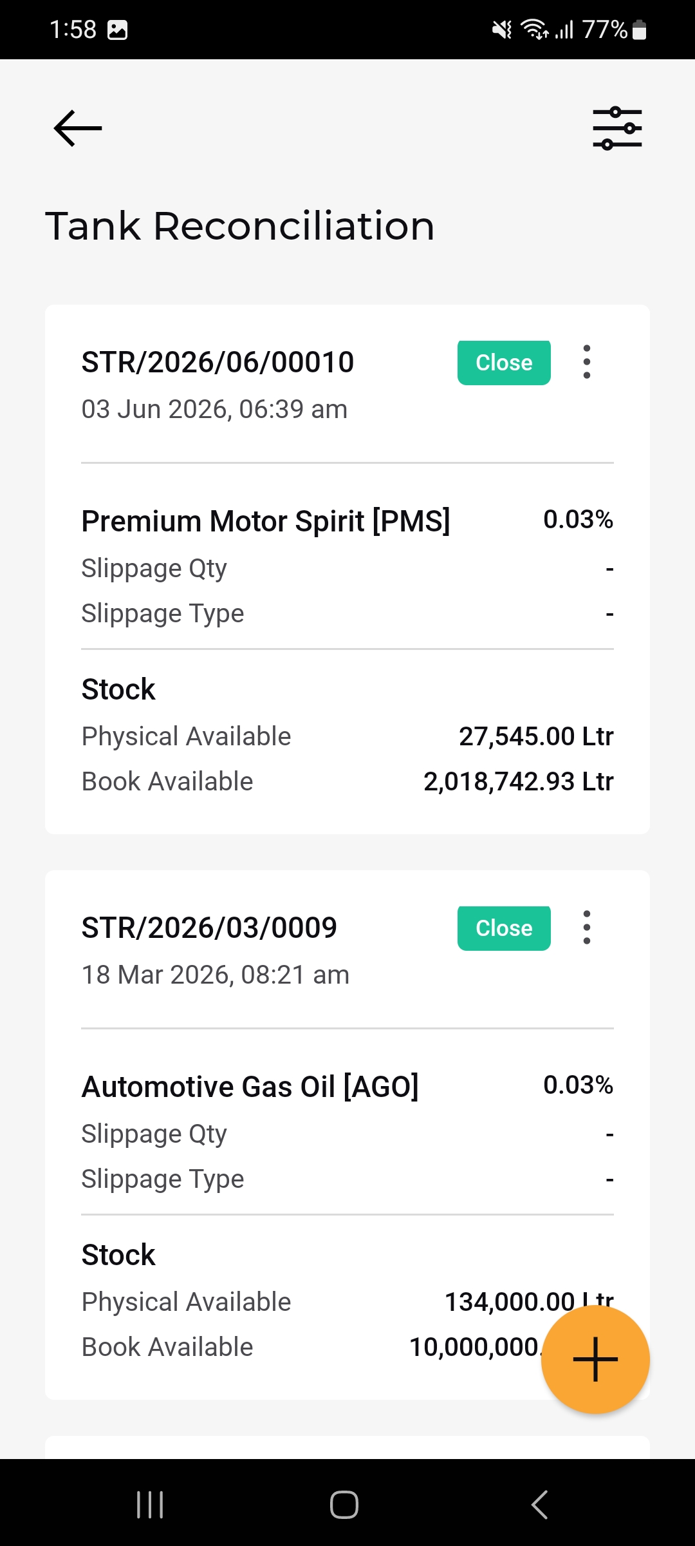Tap the battery indicator in status bar
This screenshot has width=695, height=1546.
tap(639, 30)
